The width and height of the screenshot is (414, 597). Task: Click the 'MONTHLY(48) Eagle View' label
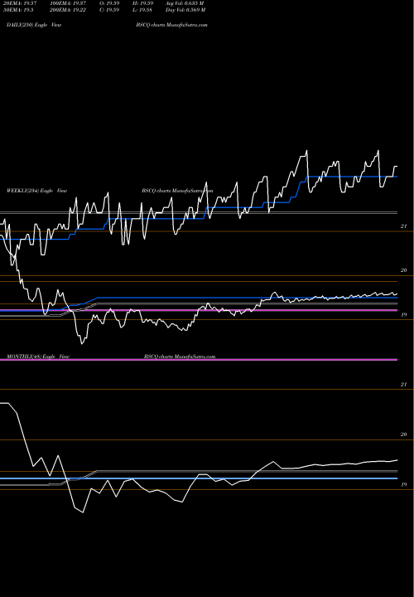point(38,357)
